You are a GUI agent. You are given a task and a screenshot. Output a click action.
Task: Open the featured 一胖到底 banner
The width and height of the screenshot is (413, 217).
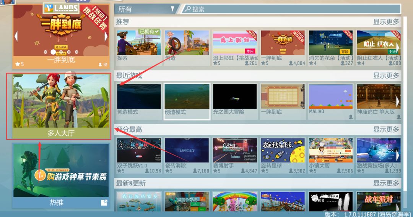[61, 36]
